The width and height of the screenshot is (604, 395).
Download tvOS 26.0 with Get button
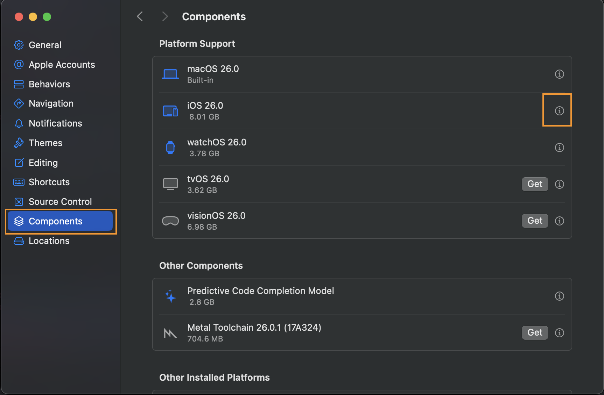tap(534, 184)
